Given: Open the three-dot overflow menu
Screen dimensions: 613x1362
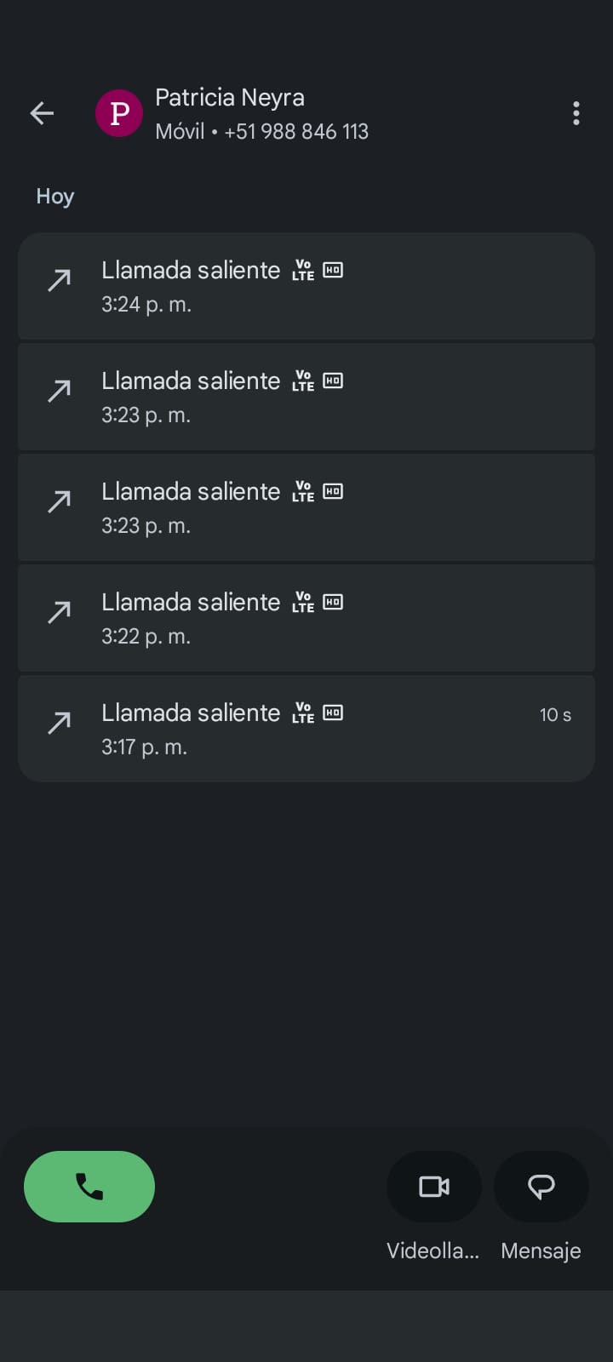Looking at the screenshot, I should (x=576, y=113).
